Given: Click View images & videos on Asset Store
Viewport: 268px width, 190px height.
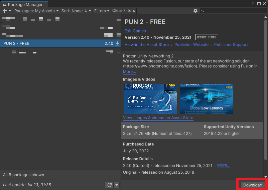Looking at the screenshot, I should click(158, 118).
